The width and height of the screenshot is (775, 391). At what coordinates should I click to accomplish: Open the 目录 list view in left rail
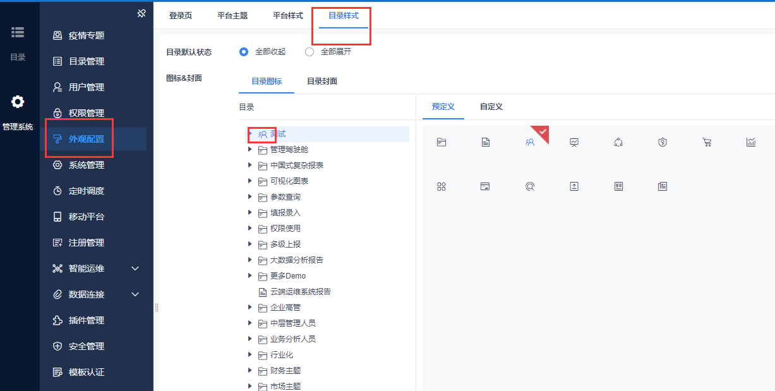tap(18, 42)
